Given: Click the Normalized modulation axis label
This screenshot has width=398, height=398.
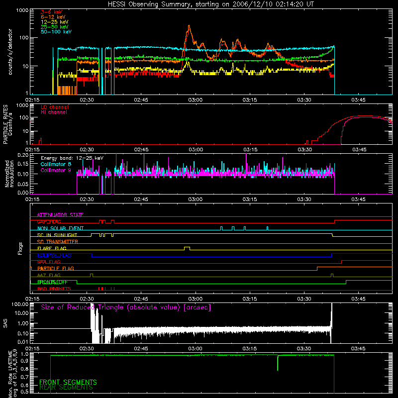Looking at the screenshot, I should click(x=9, y=174).
